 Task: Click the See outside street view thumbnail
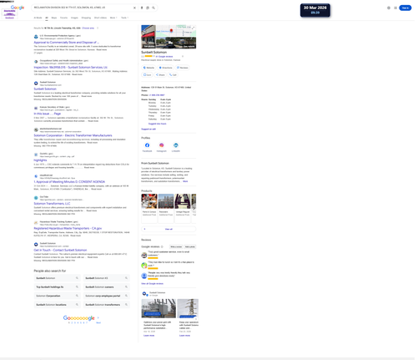pyautogui.click(x=176, y=43)
